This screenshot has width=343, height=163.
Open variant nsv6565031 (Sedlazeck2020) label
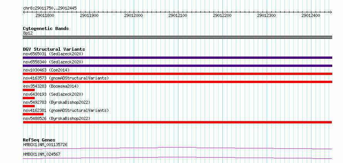(x=53, y=54)
